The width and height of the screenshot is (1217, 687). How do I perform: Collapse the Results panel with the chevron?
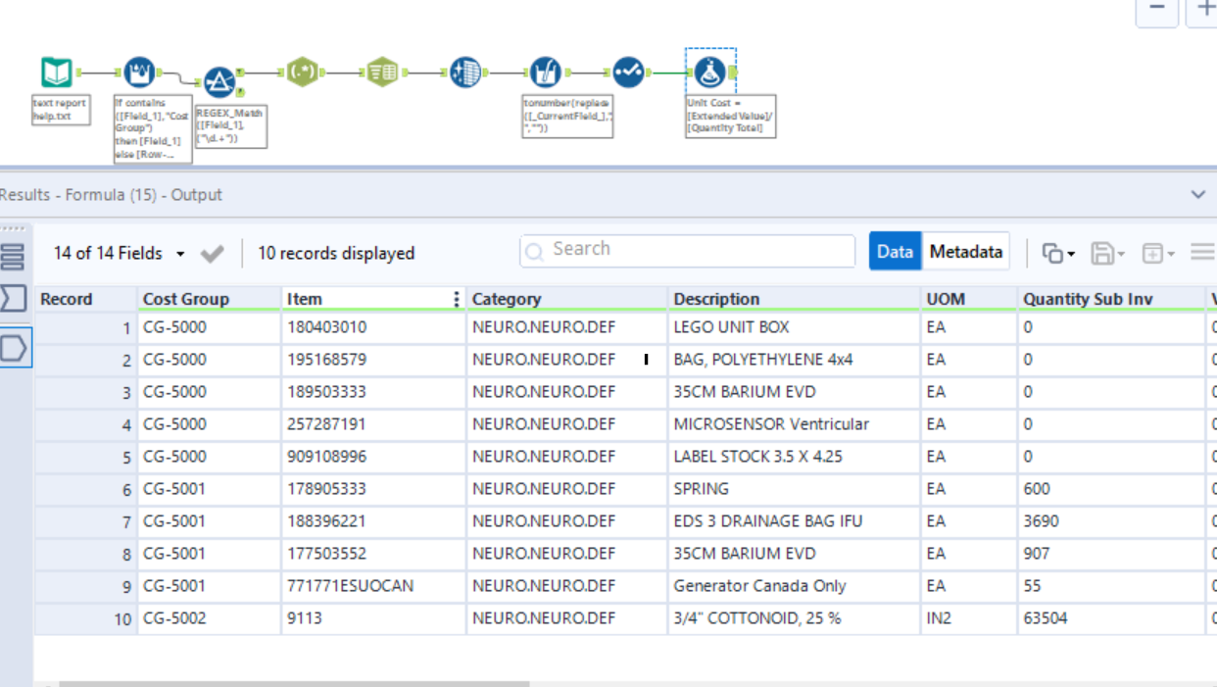click(x=1197, y=194)
